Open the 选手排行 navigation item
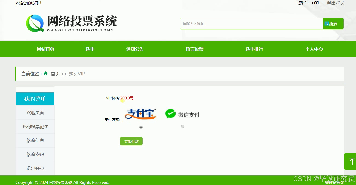356x185 pixels. tap(254, 49)
